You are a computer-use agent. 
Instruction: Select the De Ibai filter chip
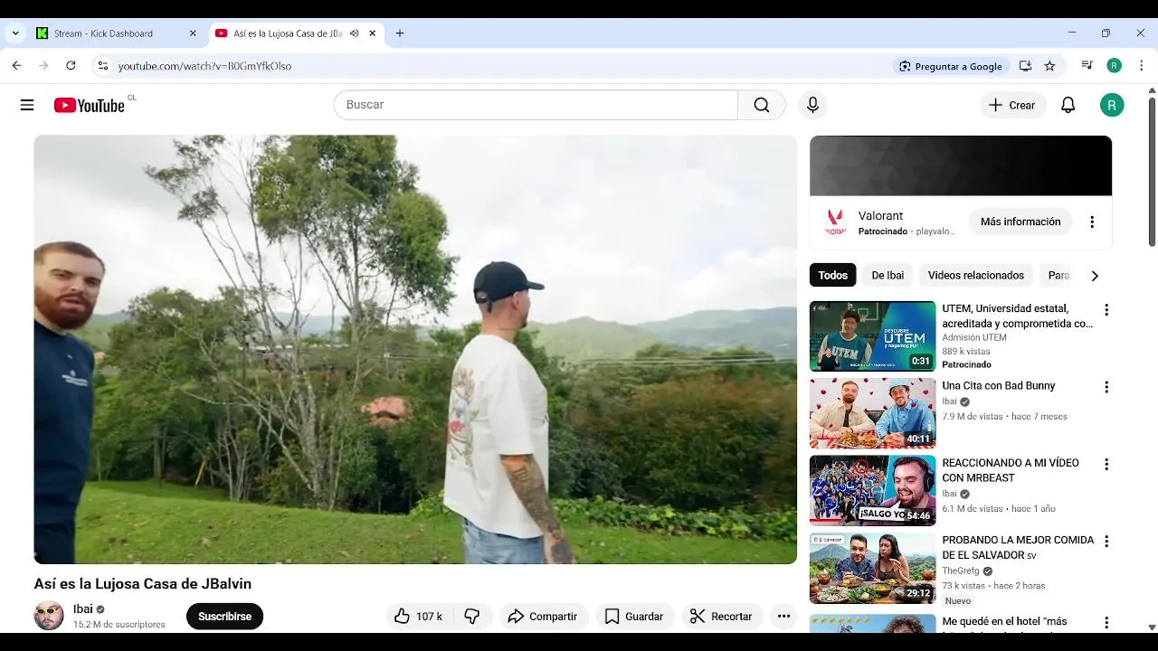[x=887, y=275]
